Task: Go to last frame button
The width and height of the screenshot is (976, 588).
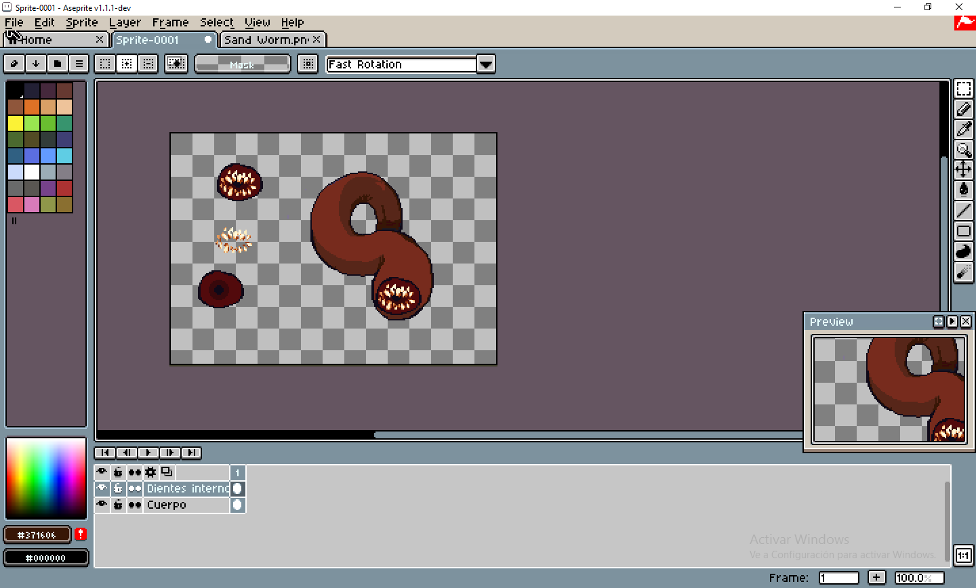Action: click(x=191, y=453)
